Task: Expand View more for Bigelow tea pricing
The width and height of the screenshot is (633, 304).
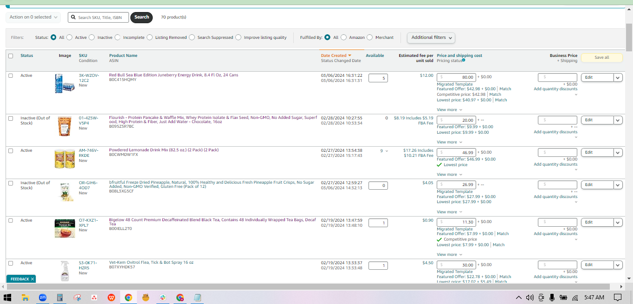Action: tap(449, 254)
